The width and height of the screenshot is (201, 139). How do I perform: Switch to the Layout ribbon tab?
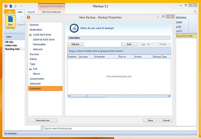tap(31, 12)
